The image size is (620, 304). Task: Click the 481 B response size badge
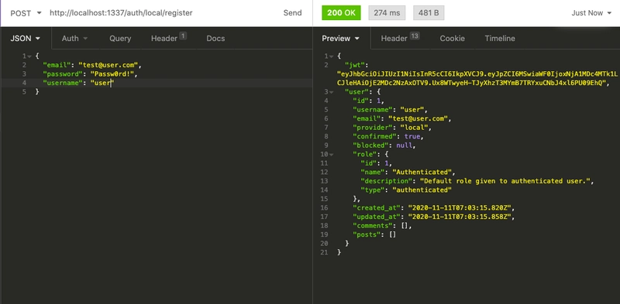[x=429, y=12]
